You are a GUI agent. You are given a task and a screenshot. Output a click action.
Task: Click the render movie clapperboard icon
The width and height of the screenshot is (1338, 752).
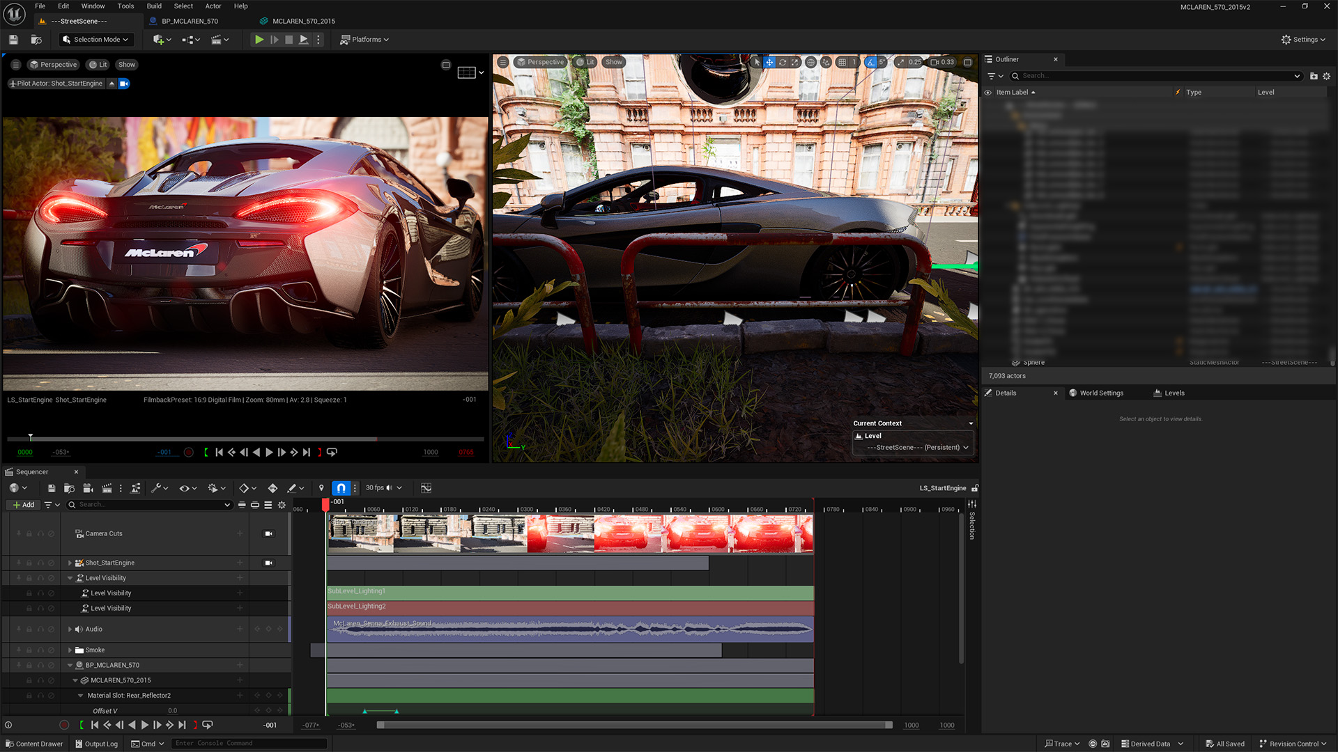point(107,488)
